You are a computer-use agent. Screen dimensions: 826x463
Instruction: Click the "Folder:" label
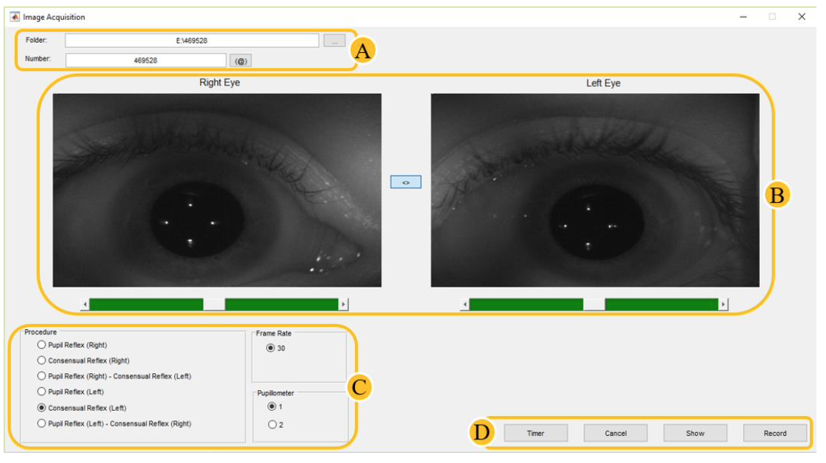pyautogui.click(x=36, y=40)
